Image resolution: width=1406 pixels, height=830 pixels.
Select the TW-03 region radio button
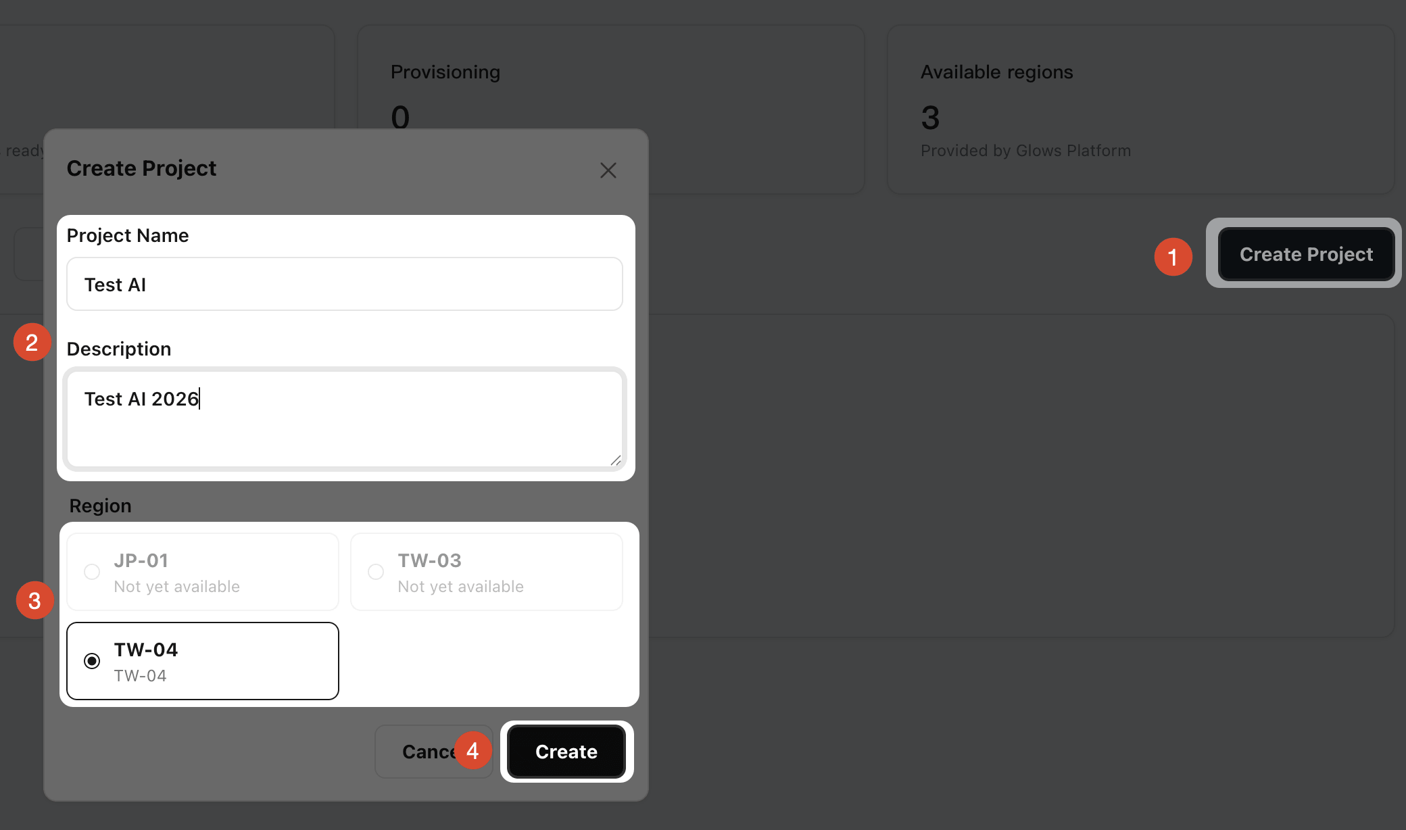[x=376, y=572]
